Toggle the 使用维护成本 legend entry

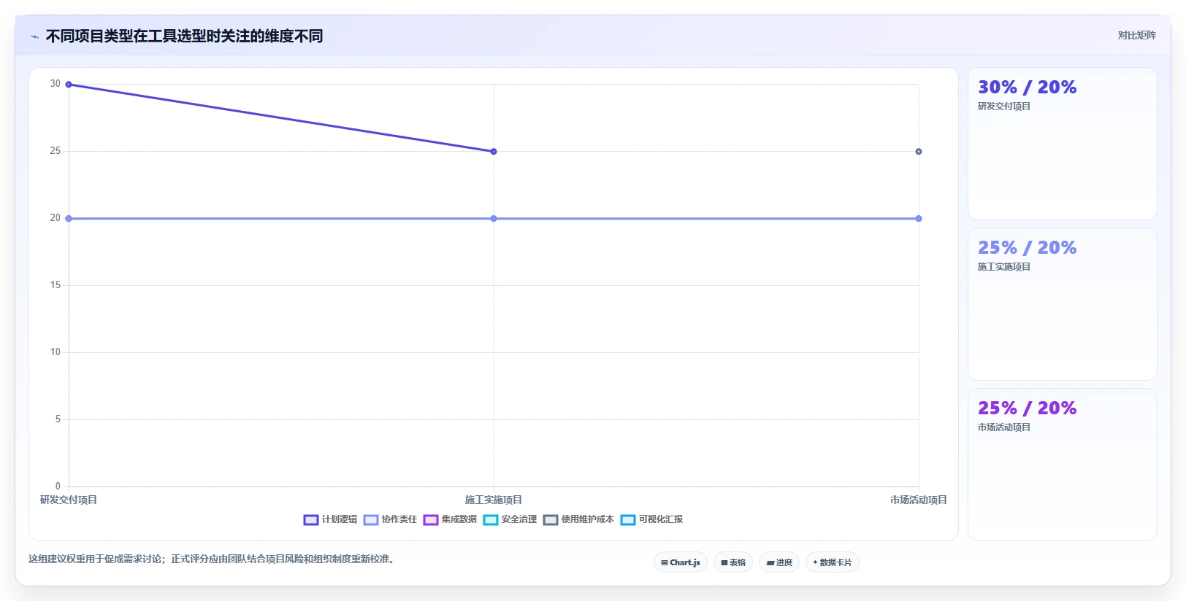tap(578, 519)
